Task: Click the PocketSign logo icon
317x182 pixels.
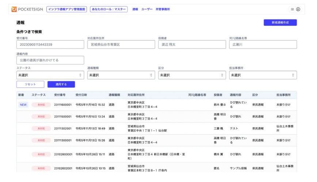Action: click(x=14, y=9)
